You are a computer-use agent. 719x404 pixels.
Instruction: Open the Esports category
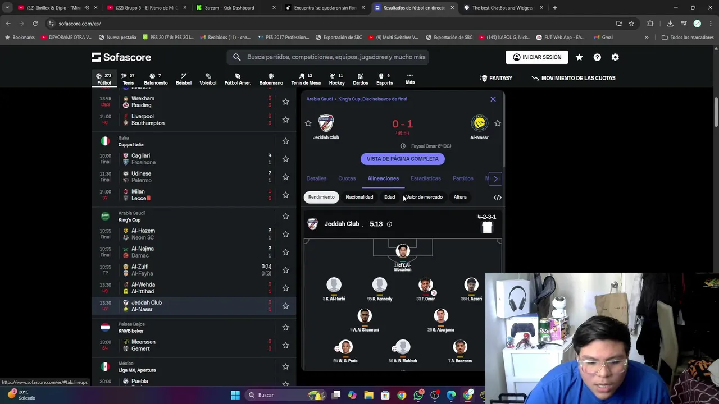(x=384, y=79)
